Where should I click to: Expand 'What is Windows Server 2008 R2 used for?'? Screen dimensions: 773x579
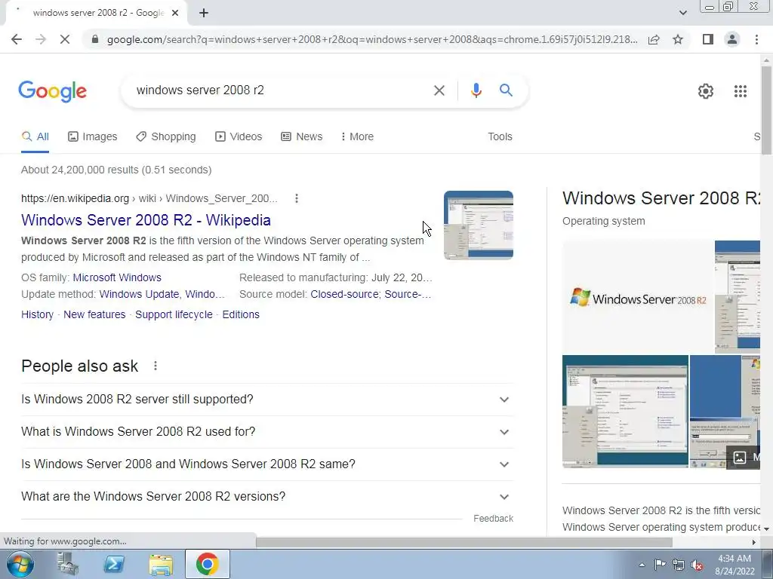266,432
